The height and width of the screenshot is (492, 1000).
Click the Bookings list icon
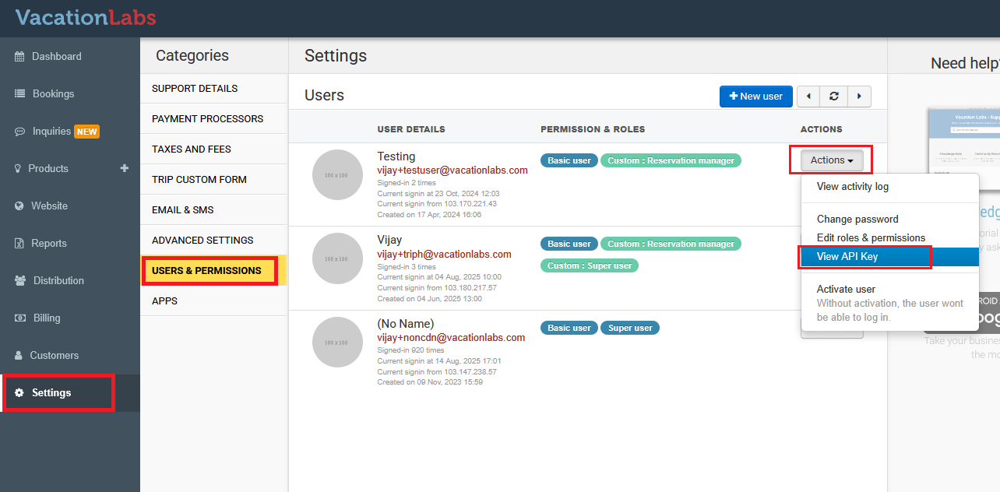pyautogui.click(x=19, y=93)
